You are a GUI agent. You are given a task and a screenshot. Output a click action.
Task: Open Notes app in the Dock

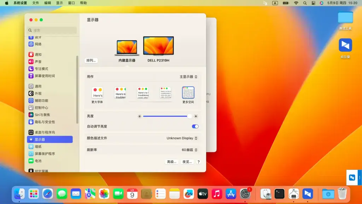[x=174, y=194]
